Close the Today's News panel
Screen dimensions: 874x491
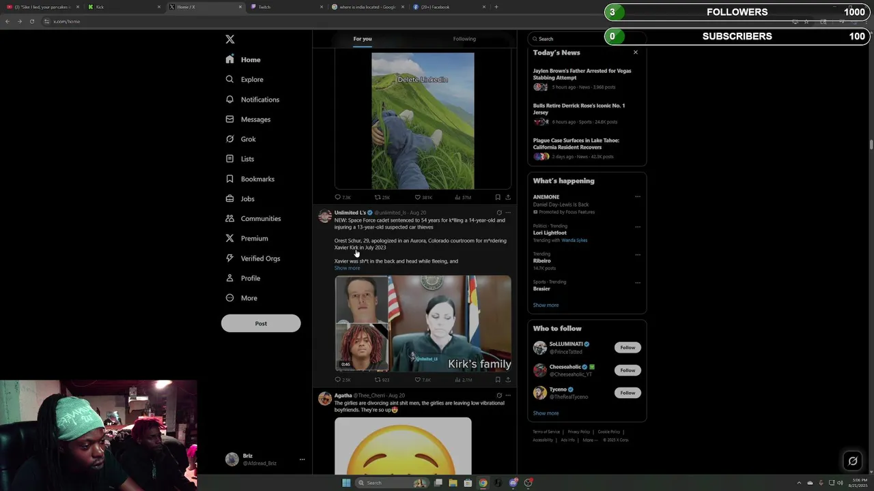(635, 53)
